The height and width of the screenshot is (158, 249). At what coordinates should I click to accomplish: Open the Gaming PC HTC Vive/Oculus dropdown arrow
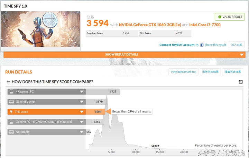(x=82, y=122)
